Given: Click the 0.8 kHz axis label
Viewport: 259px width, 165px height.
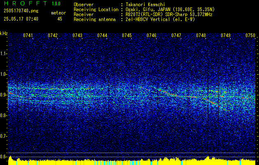Looking at the screenshot, I should coord(4,115).
